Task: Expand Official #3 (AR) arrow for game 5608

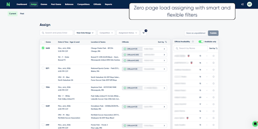Action: tap(164, 61)
